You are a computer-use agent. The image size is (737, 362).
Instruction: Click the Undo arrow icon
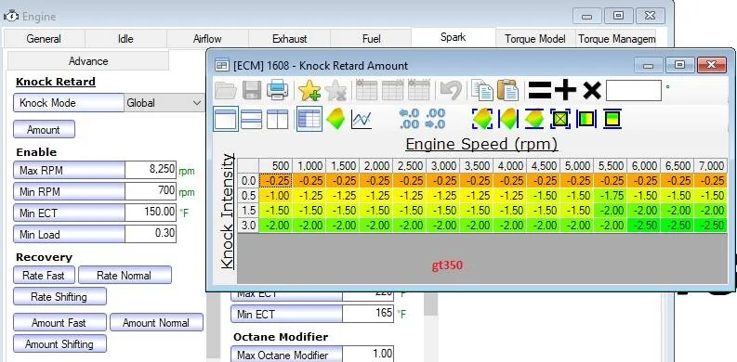pos(451,90)
